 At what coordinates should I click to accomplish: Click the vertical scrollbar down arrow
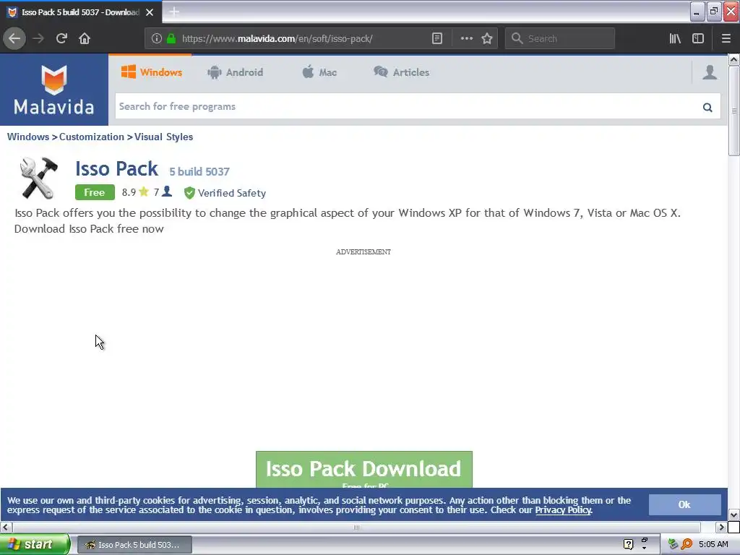733,515
